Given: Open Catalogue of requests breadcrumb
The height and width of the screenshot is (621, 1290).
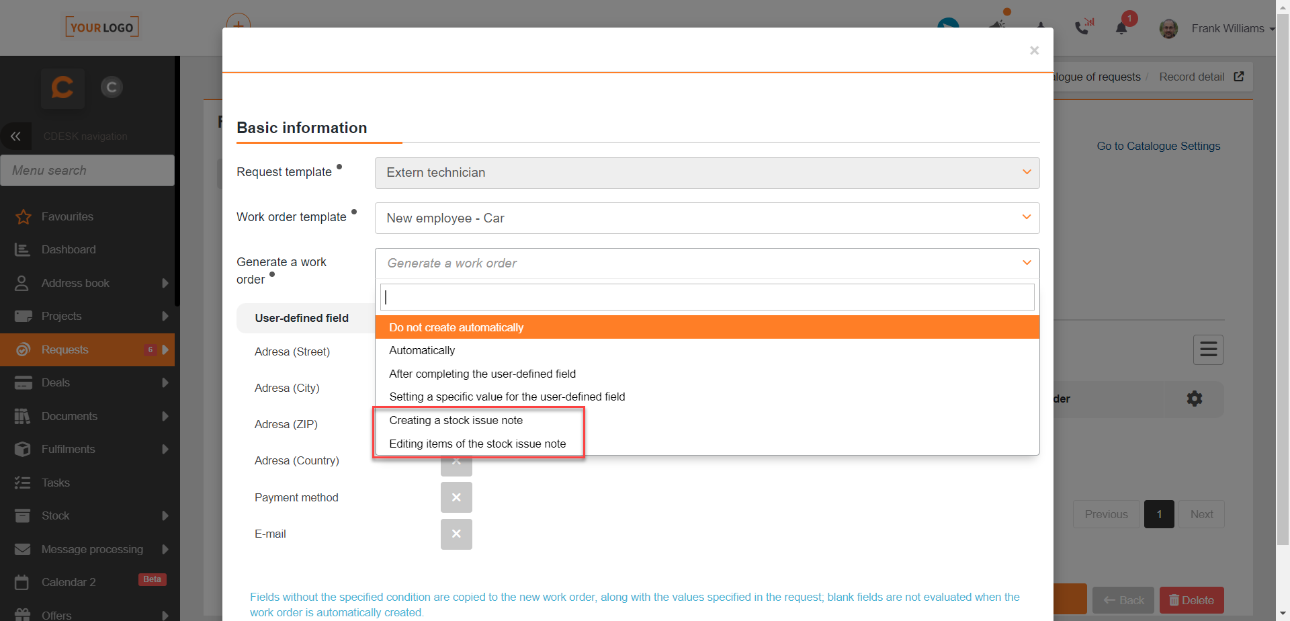Looking at the screenshot, I should [x=1096, y=77].
